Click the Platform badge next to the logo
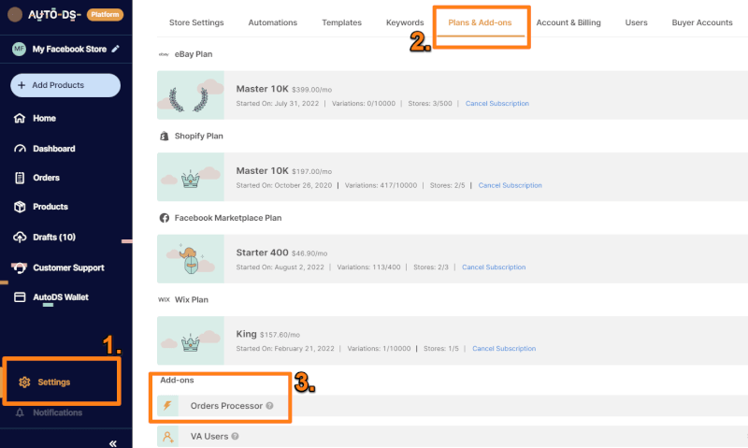The image size is (748, 448). click(105, 15)
